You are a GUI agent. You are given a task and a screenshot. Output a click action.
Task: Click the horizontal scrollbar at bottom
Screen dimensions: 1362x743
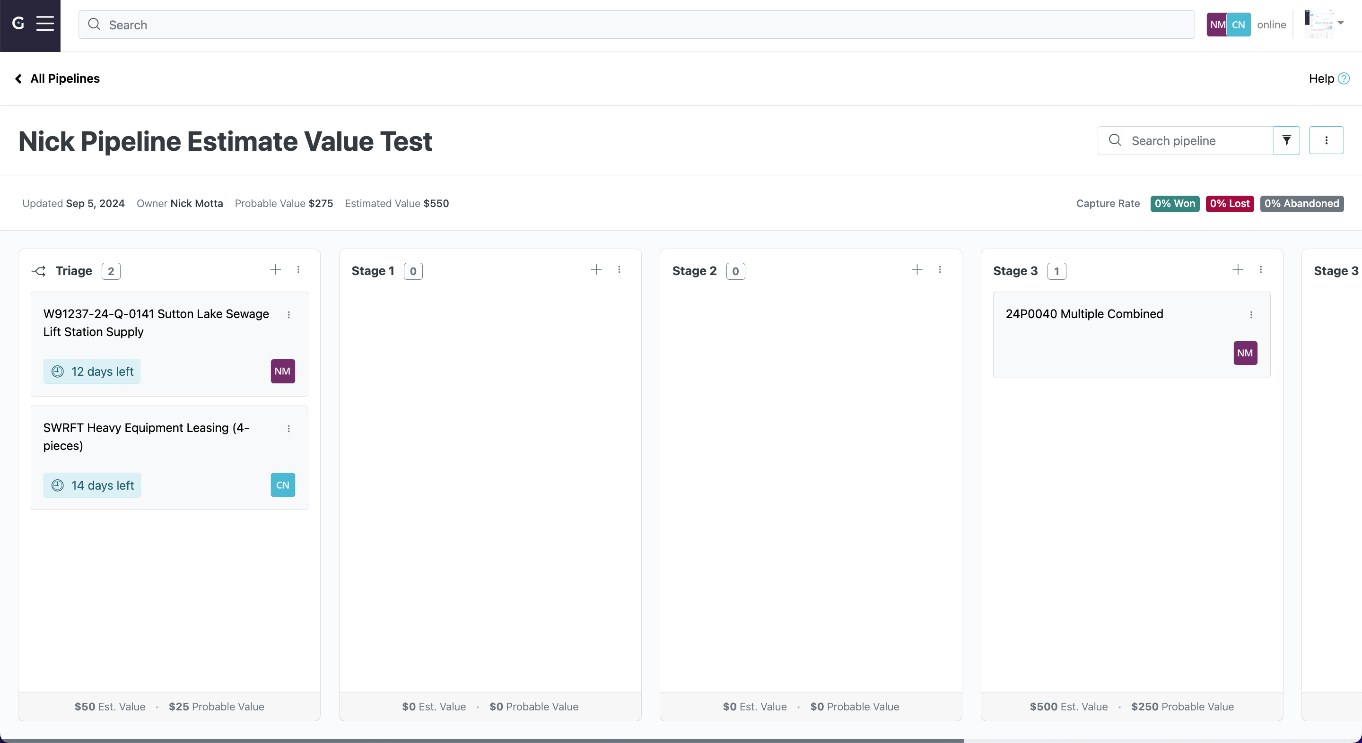pos(482,740)
